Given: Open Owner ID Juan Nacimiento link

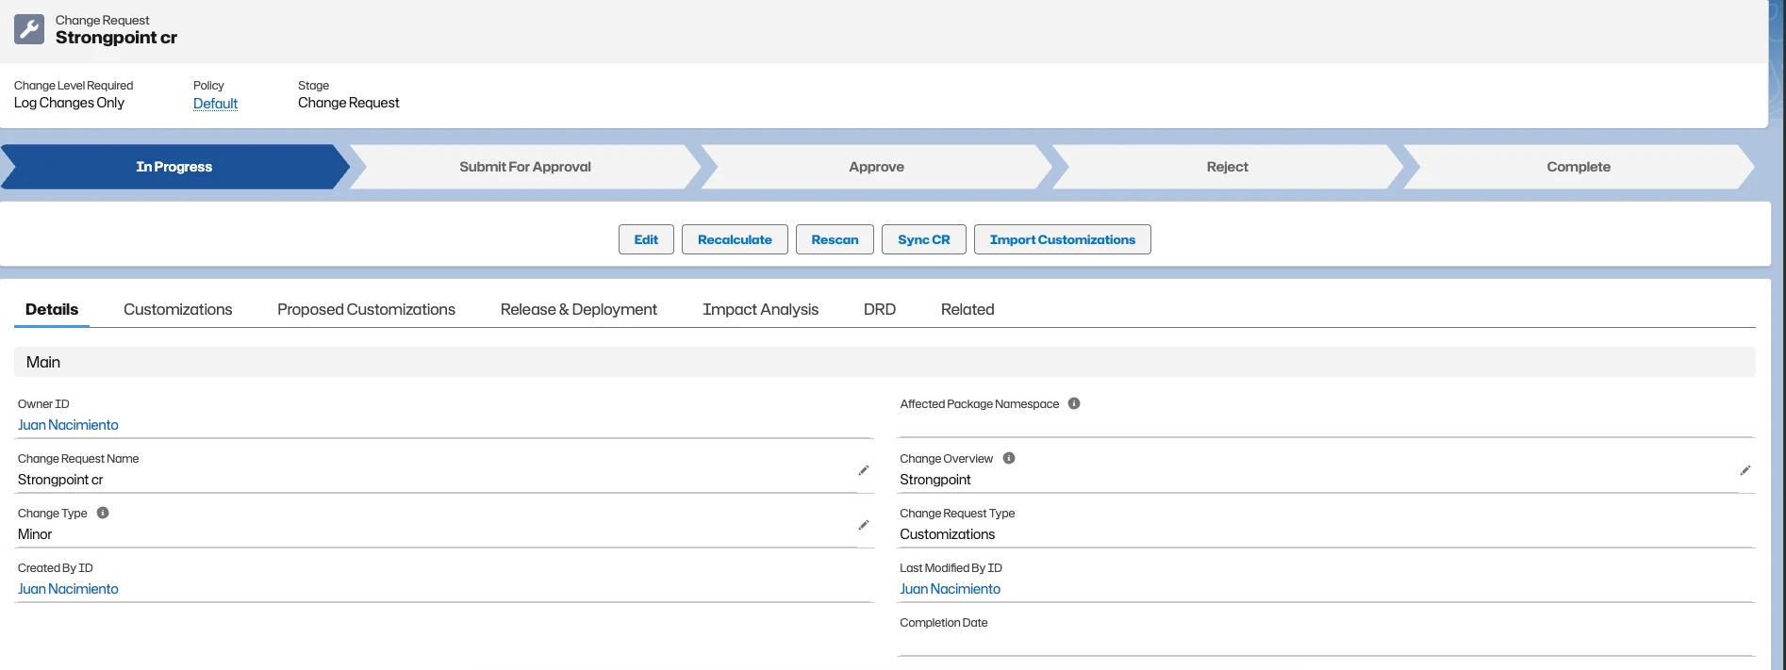Looking at the screenshot, I should (x=68, y=425).
